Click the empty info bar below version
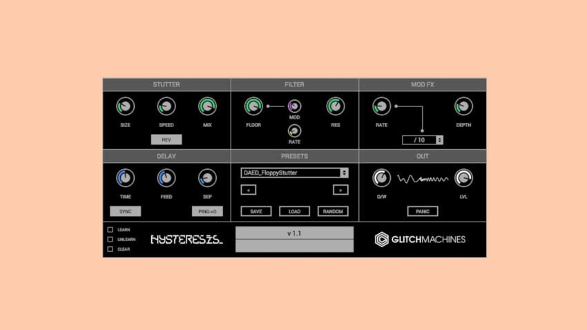 294,246
